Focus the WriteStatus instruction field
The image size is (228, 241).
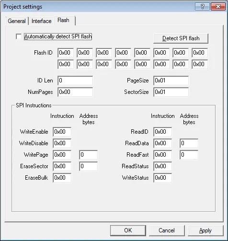pyautogui.click(x=163, y=178)
